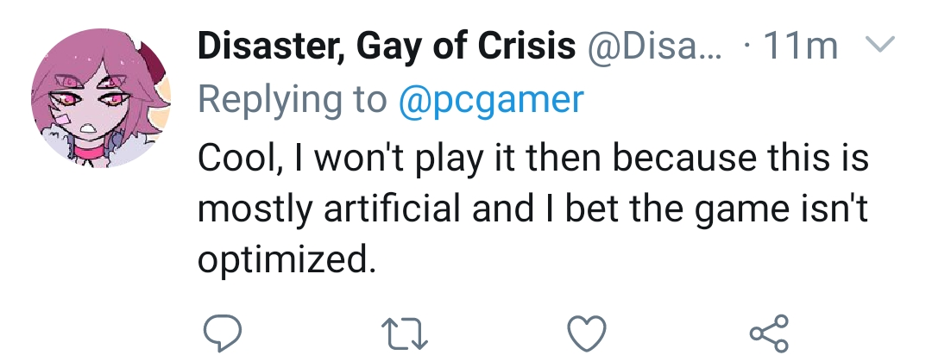The width and height of the screenshot is (932, 355).
Task: Retweet this tweet using the arrows icon
Action: (x=402, y=331)
